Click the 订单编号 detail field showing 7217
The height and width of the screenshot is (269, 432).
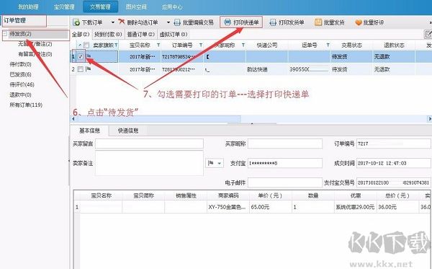(x=394, y=144)
